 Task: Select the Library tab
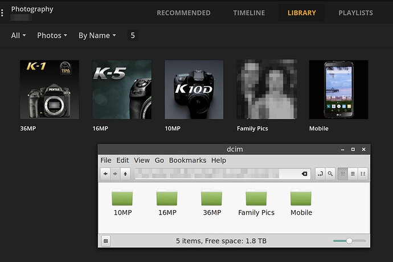tap(301, 13)
